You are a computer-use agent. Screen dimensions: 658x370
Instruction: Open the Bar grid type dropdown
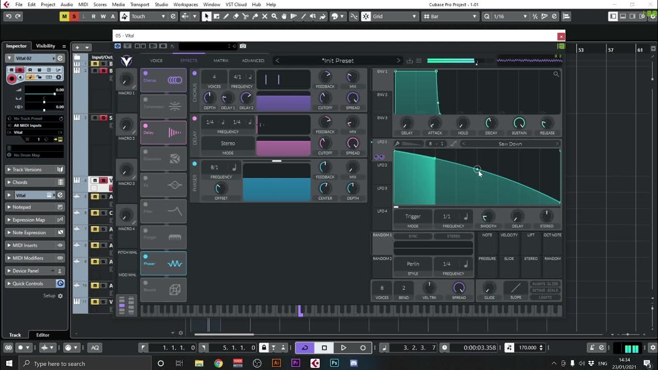pyautogui.click(x=450, y=16)
